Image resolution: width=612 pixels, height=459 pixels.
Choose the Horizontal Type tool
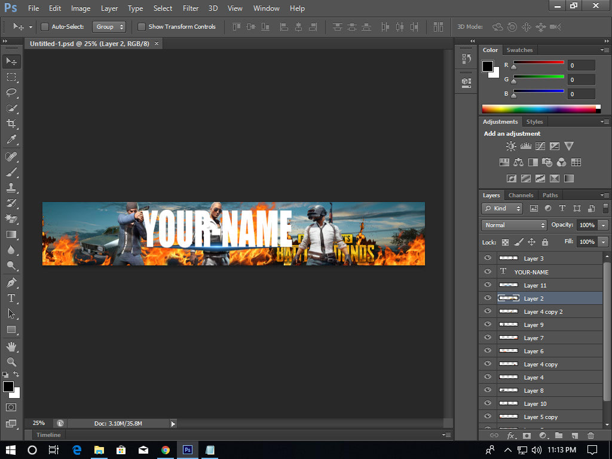(x=11, y=298)
